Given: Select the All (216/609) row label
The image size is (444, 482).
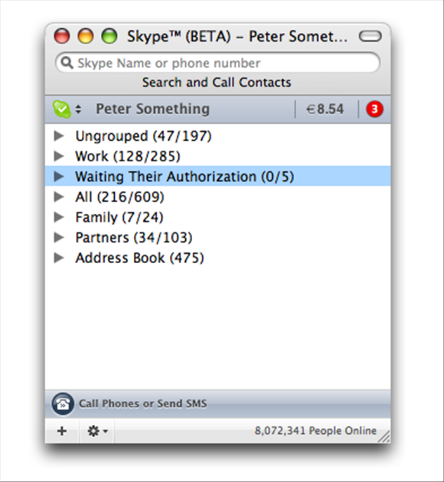Looking at the screenshot, I should click(x=120, y=197).
